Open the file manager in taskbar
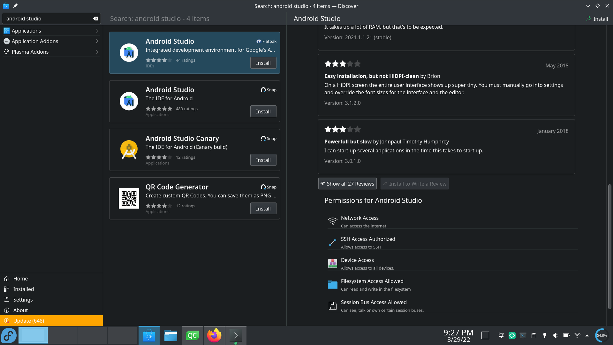This screenshot has height=345, width=613. (x=171, y=335)
